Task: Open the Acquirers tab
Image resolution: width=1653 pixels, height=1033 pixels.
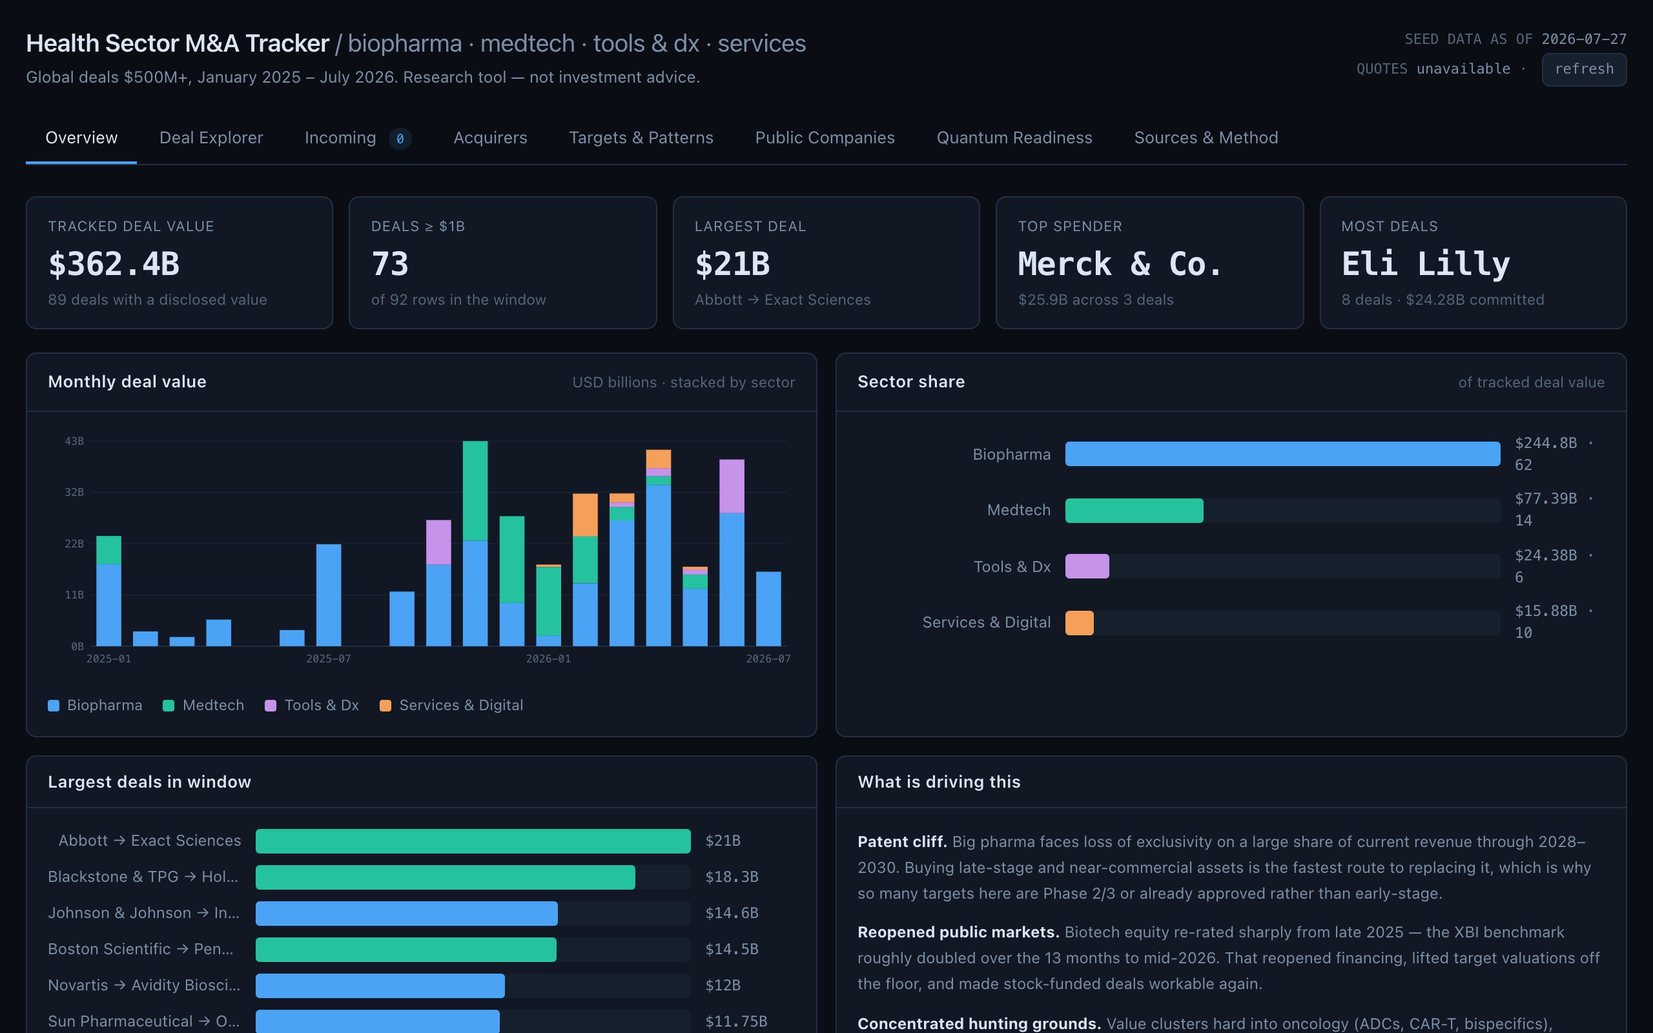Action: pyautogui.click(x=489, y=138)
